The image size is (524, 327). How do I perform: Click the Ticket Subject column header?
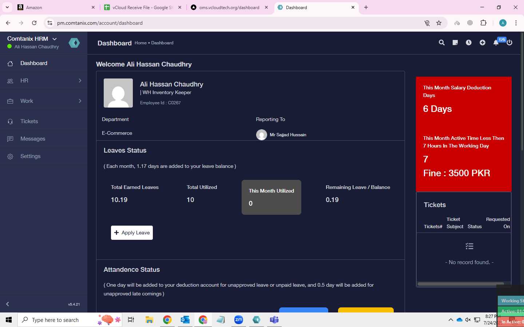[x=455, y=223]
